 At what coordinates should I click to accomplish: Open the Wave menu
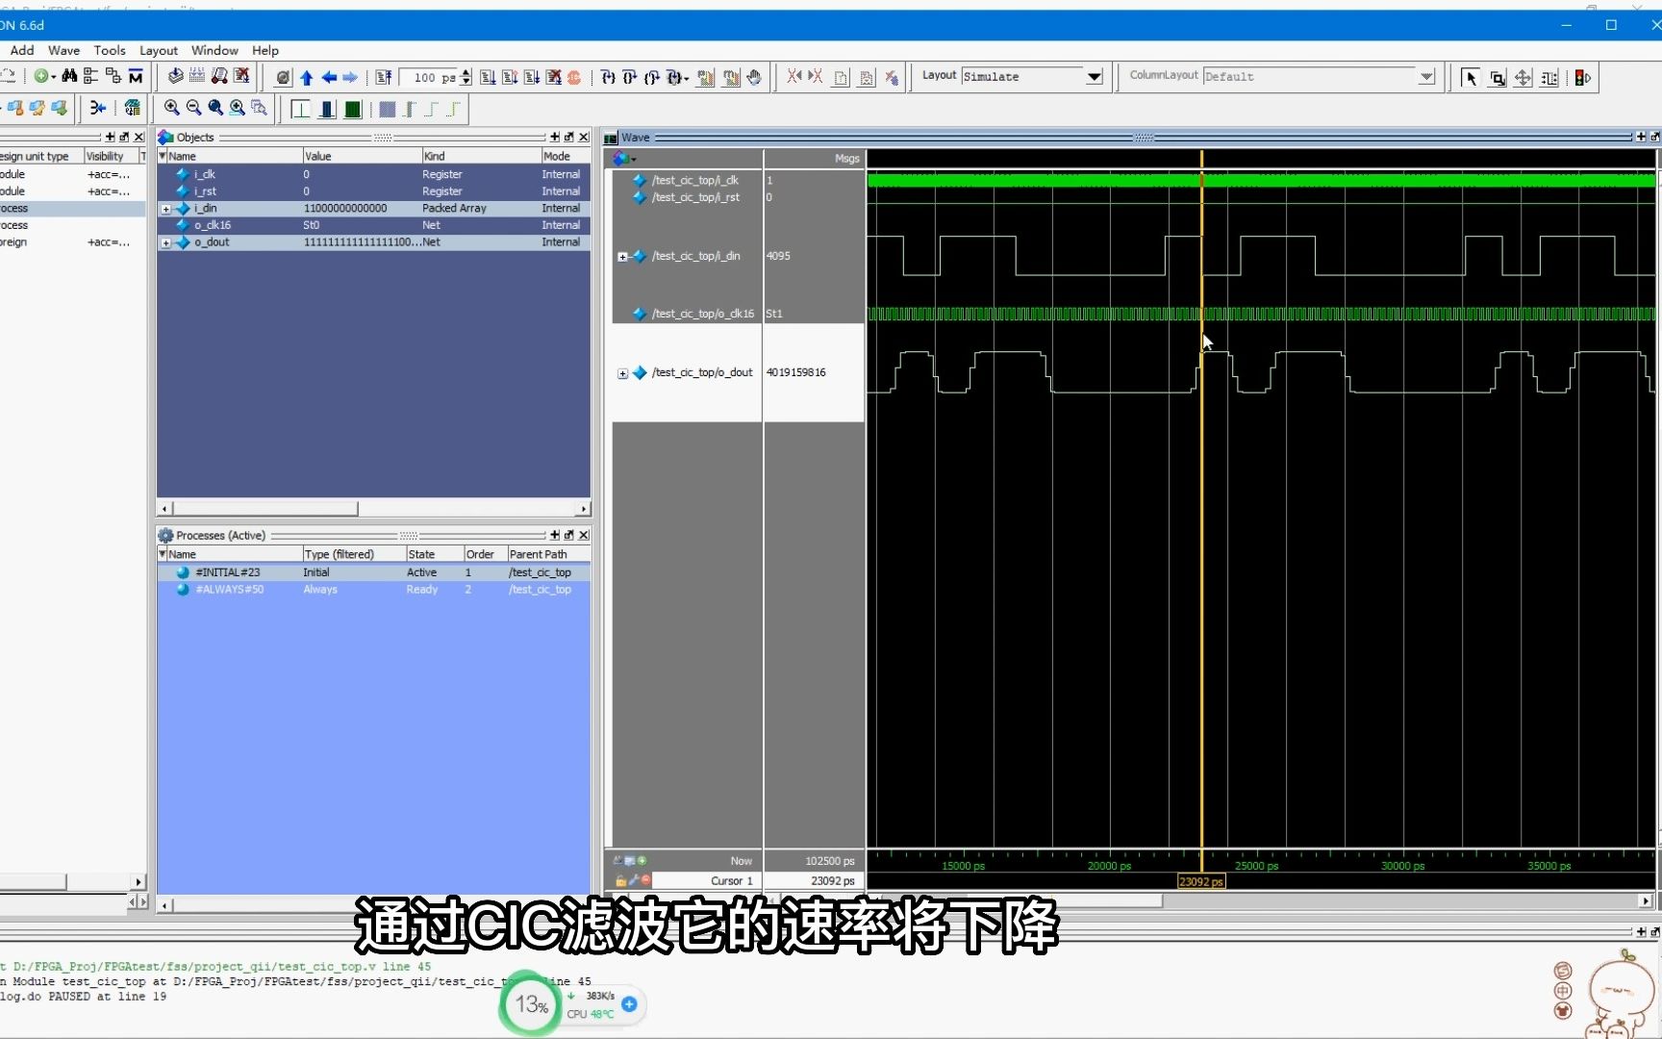63,50
